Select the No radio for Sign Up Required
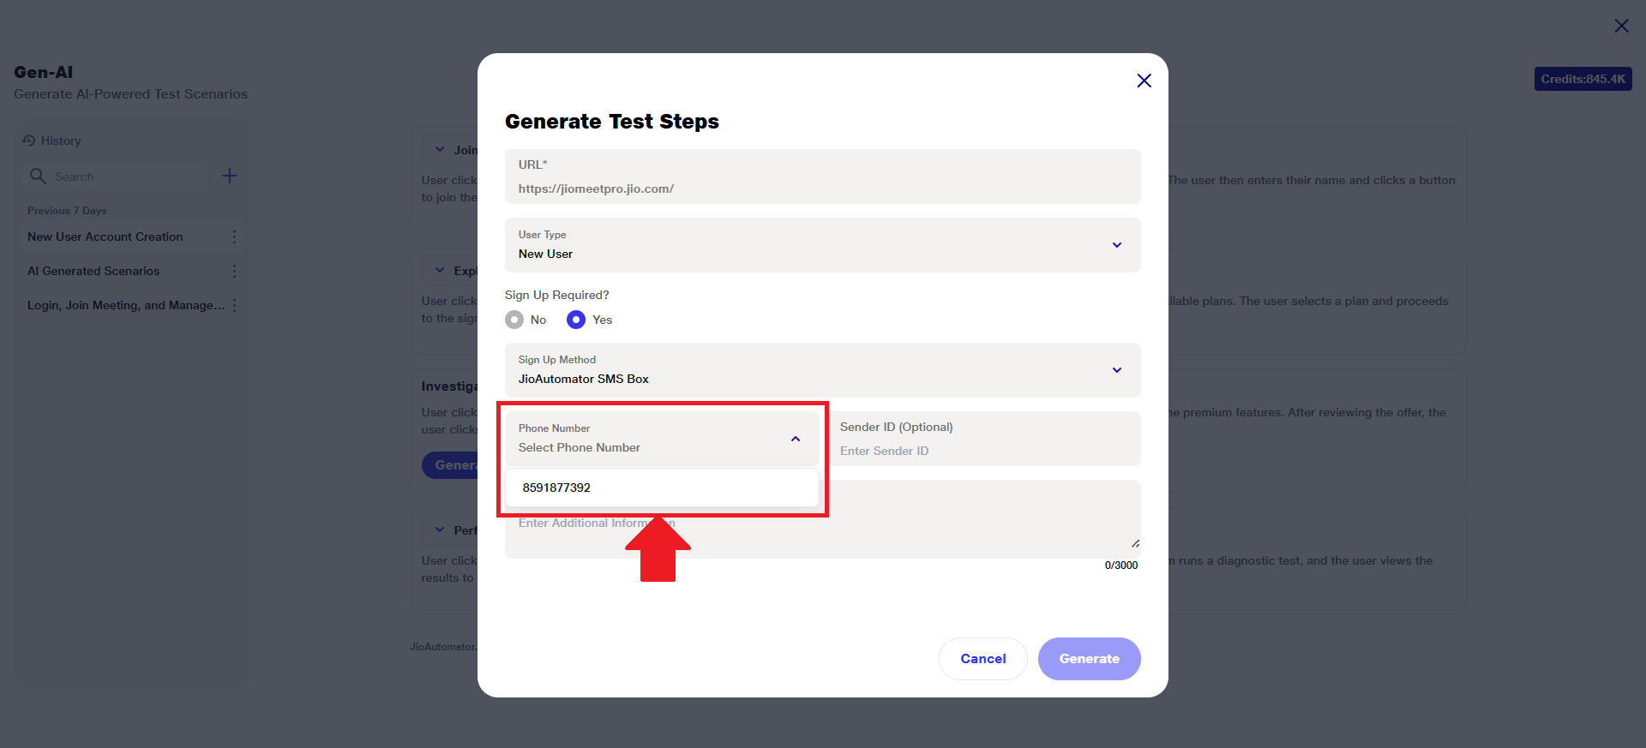Screen dimensions: 1646x748 coord(514,320)
